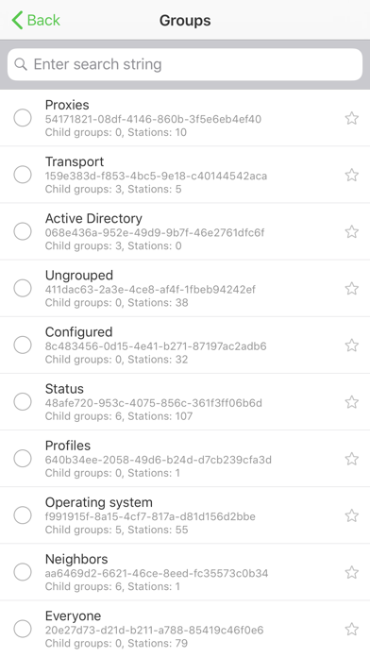The height and width of the screenshot is (657, 370).
Task: Check the Everyone group radio button
Action: pos(23,629)
